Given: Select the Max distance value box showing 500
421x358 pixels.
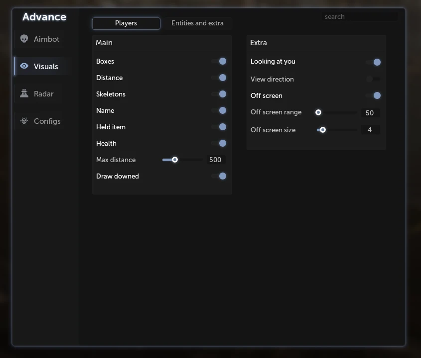Looking at the screenshot, I should (215, 160).
